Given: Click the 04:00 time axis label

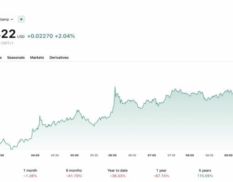Looking at the screenshot, I should tap(35, 155).
